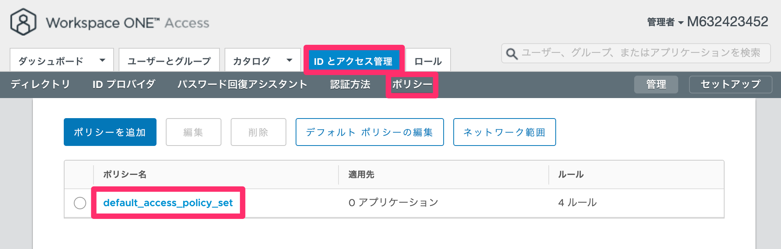
Task: Open the ID プロバイダ submenu
Action: pos(124,84)
